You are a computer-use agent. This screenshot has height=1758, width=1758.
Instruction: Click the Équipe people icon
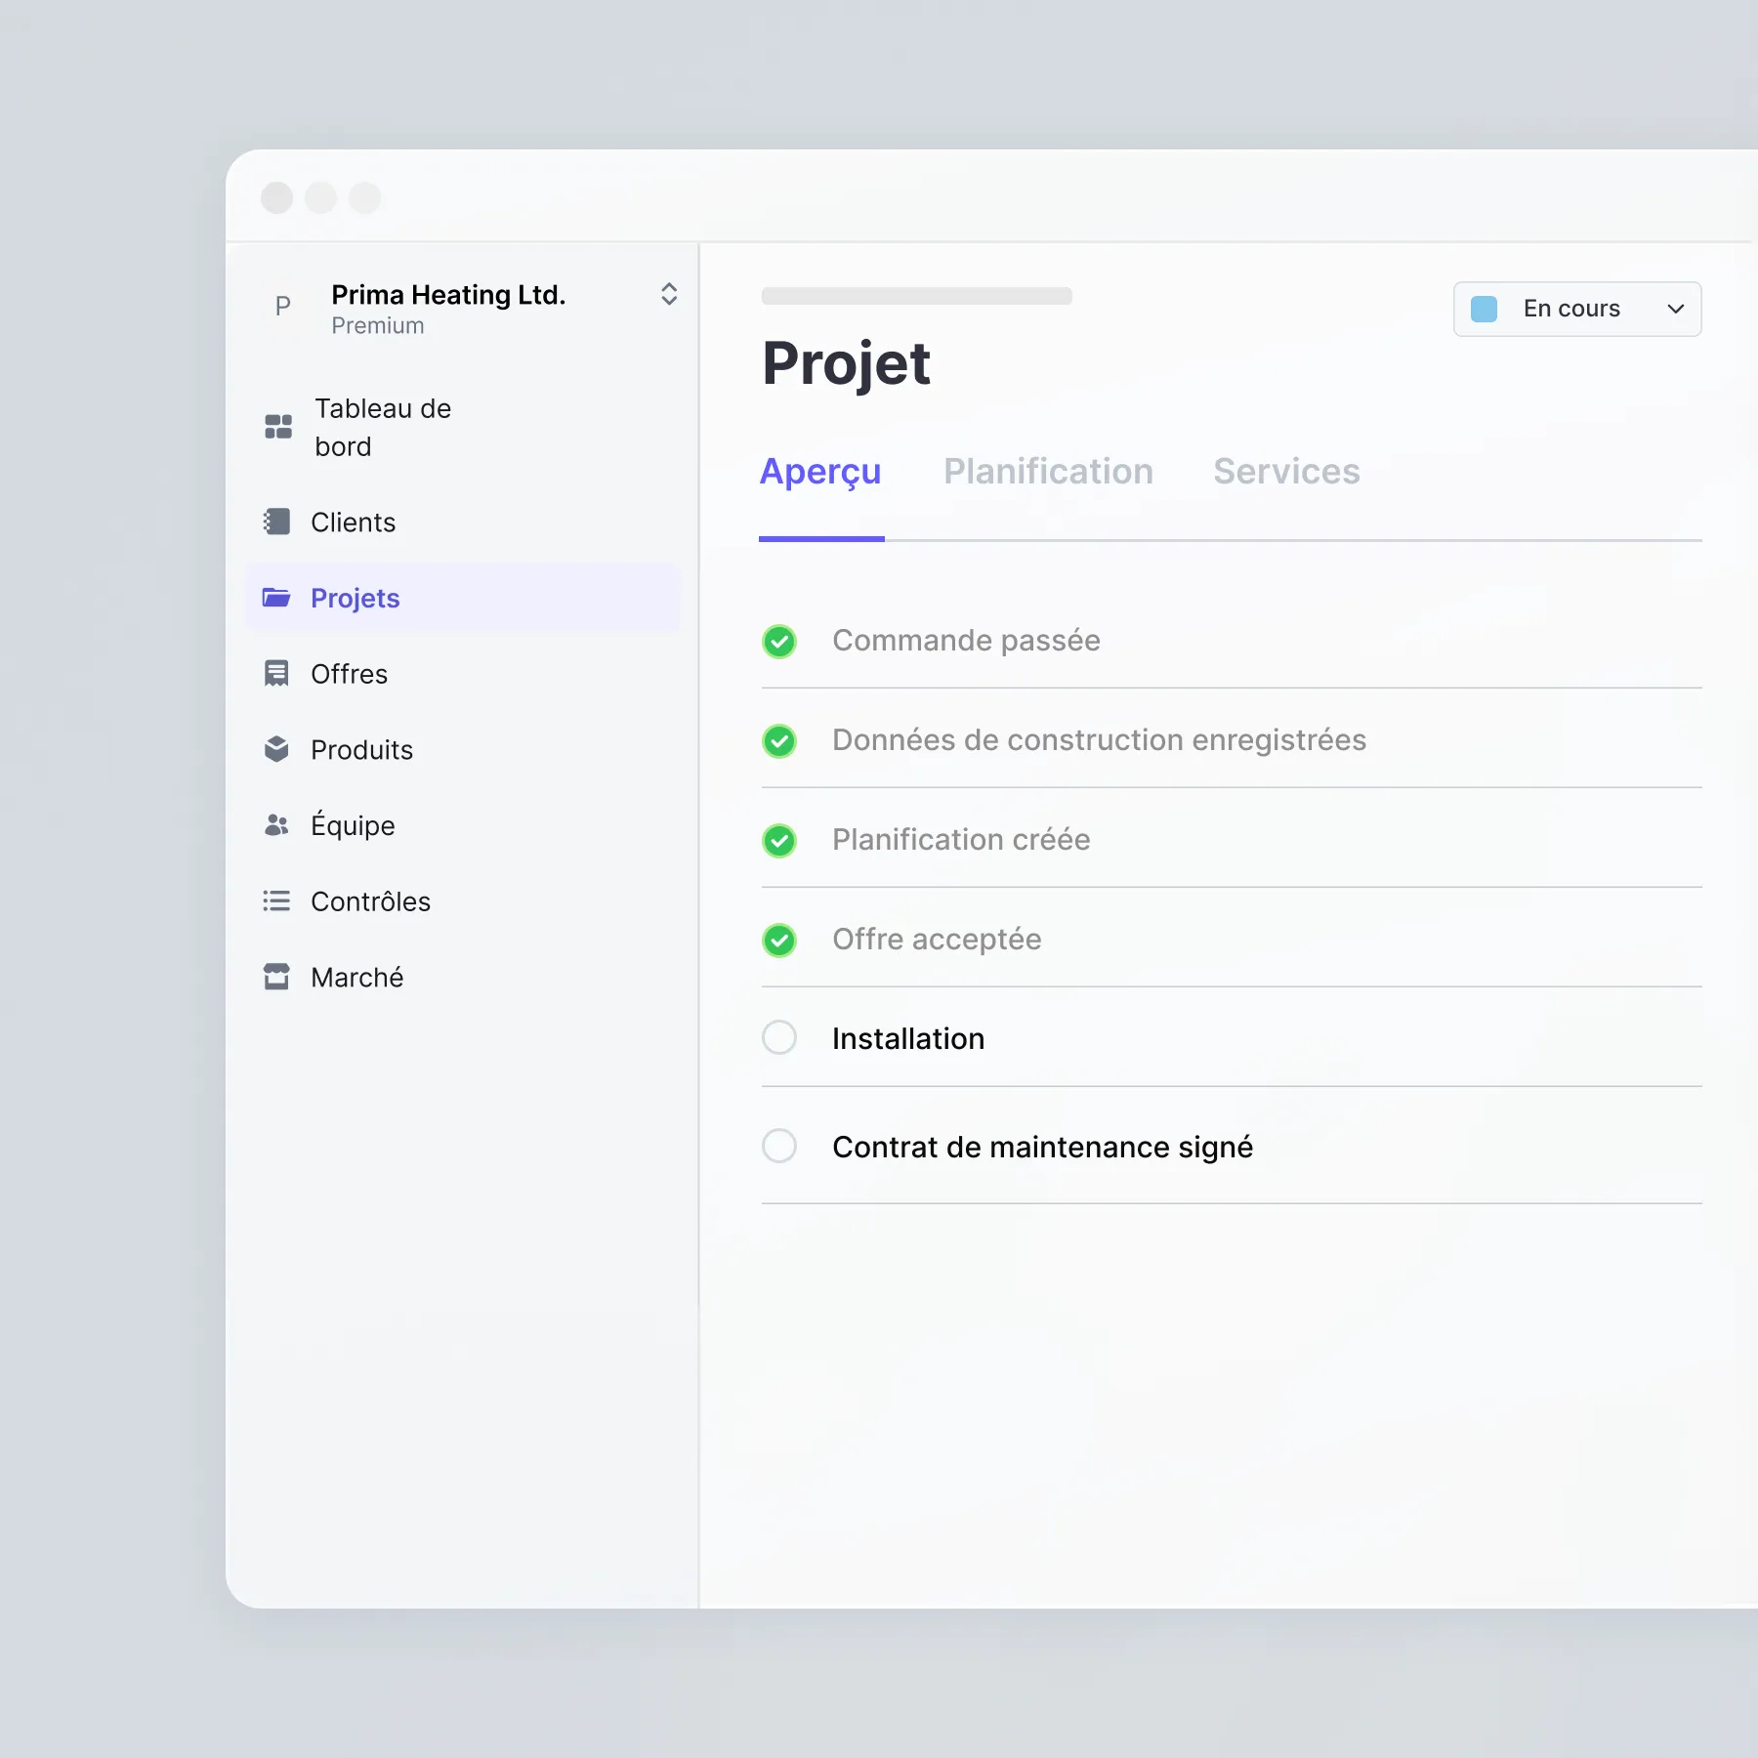(276, 825)
